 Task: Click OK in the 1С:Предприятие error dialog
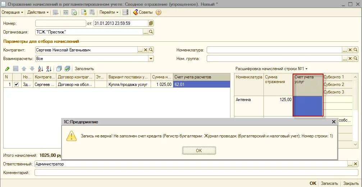tap(199, 151)
